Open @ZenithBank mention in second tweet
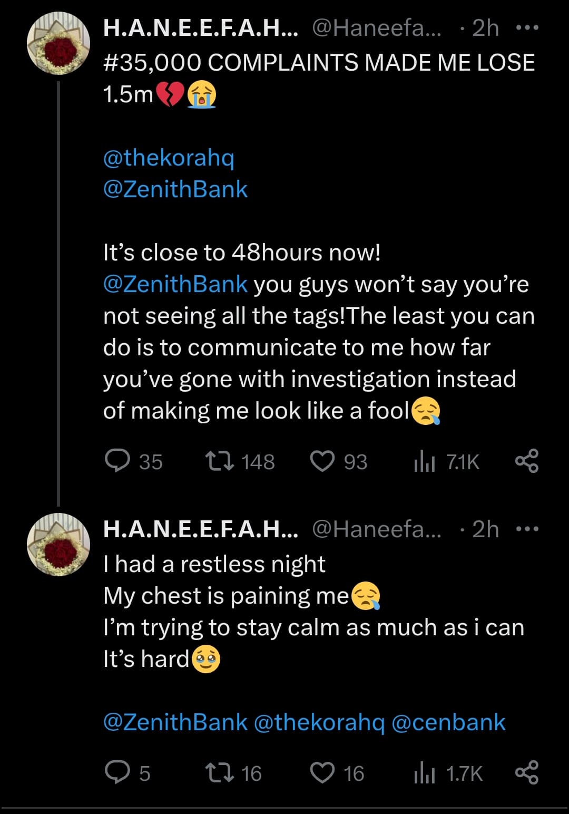Viewport: 569px width, 814px height. coord(175,722)
